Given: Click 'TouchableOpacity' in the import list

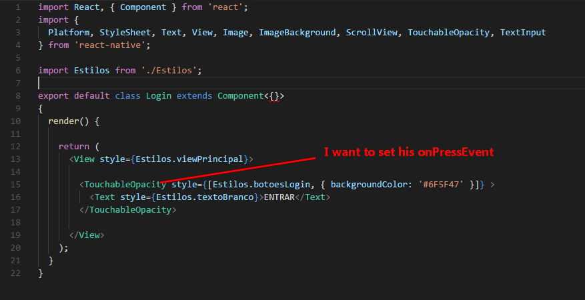Looking at the screenshot, I should [448, 33].
